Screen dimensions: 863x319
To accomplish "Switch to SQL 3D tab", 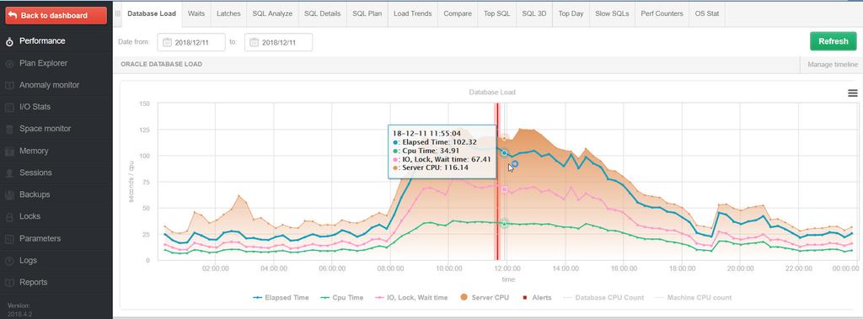I will click(x=533, y=13).
